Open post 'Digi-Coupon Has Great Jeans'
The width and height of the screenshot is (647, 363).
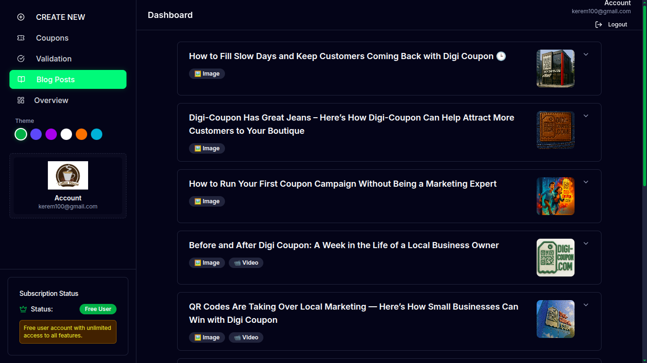coord(351,124)
